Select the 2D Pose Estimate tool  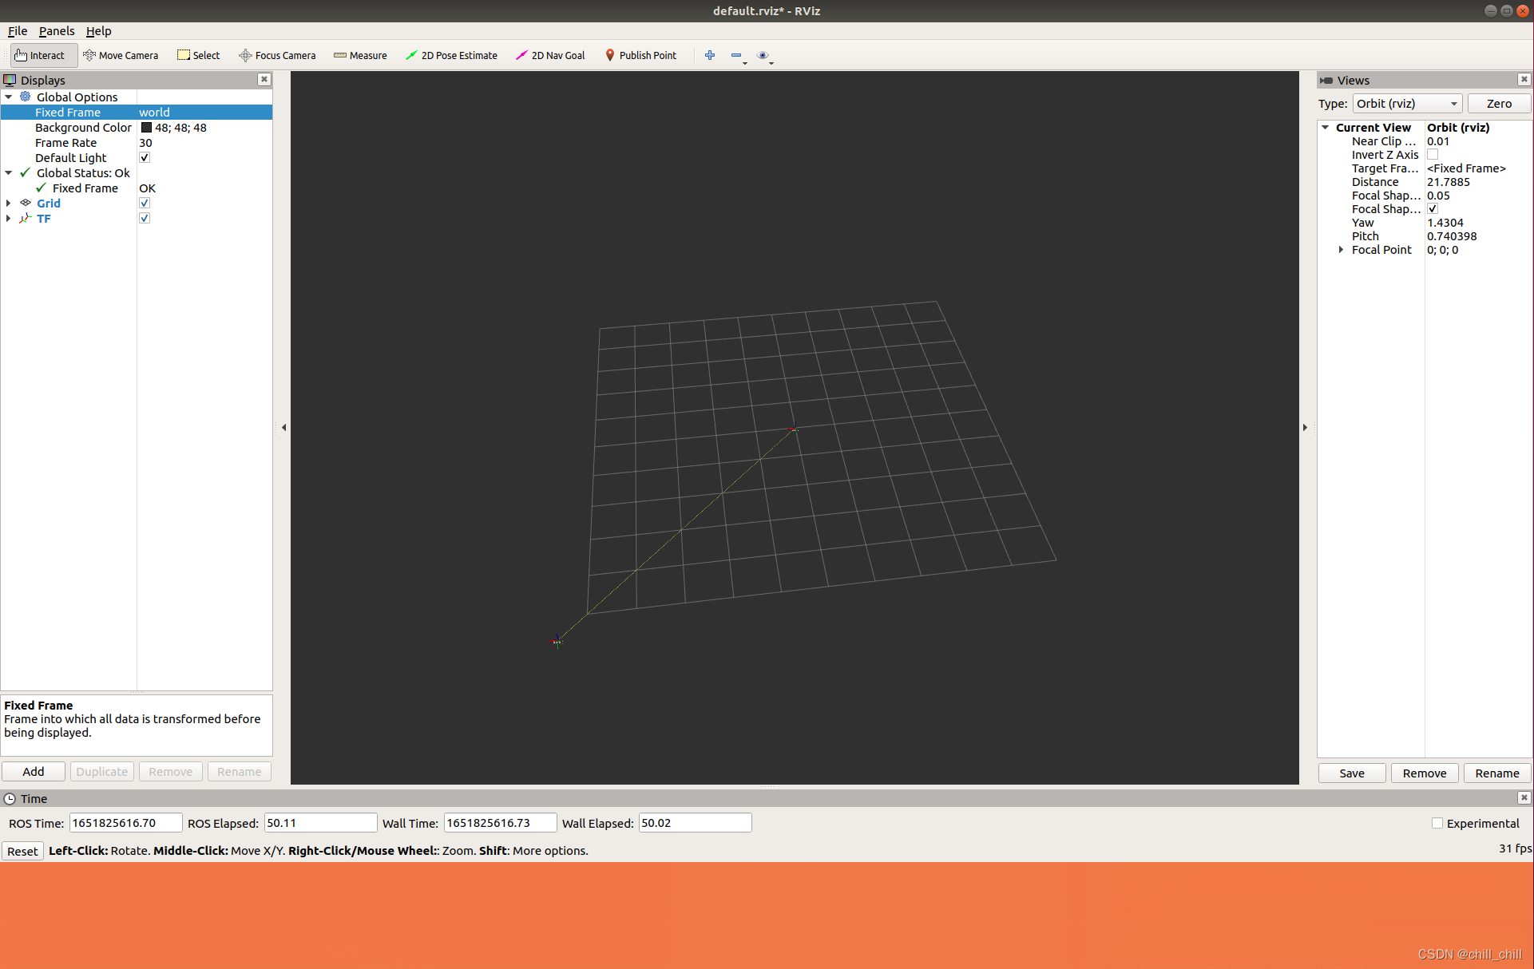[x=451, y=55]
